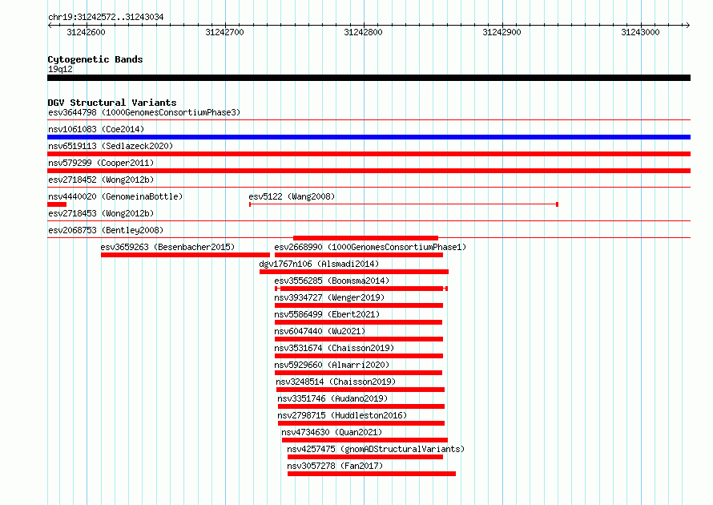Click the nsv4440020 (GenomeinaBottle) label
The height and width of the screenshot is (505, 713).
[x=115, y=196]
